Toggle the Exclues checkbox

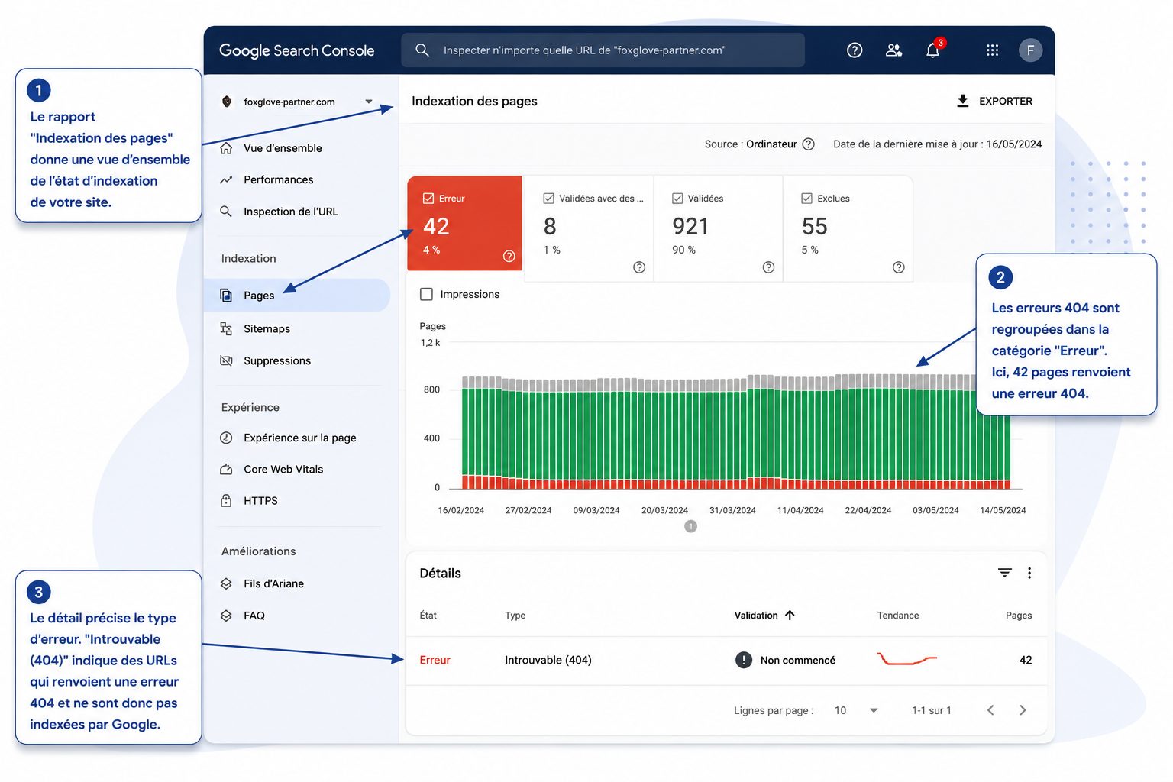click(806, 199)
